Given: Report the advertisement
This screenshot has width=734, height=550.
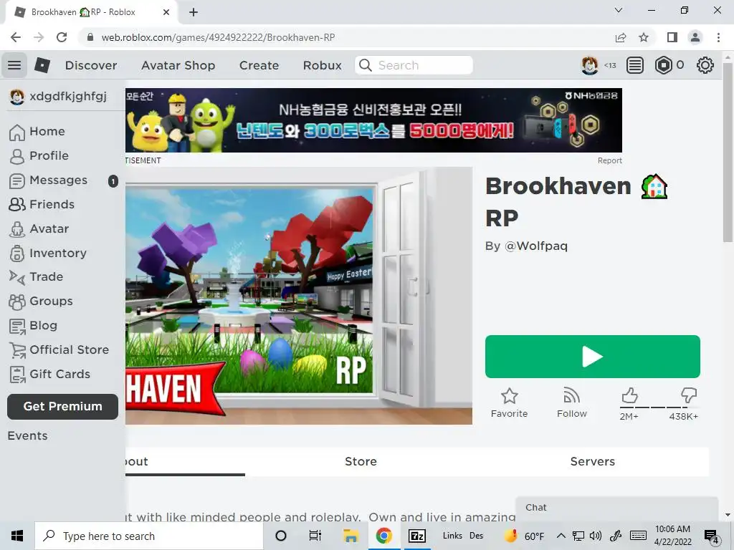Looking at the screenshot, I should coord(609,160).
